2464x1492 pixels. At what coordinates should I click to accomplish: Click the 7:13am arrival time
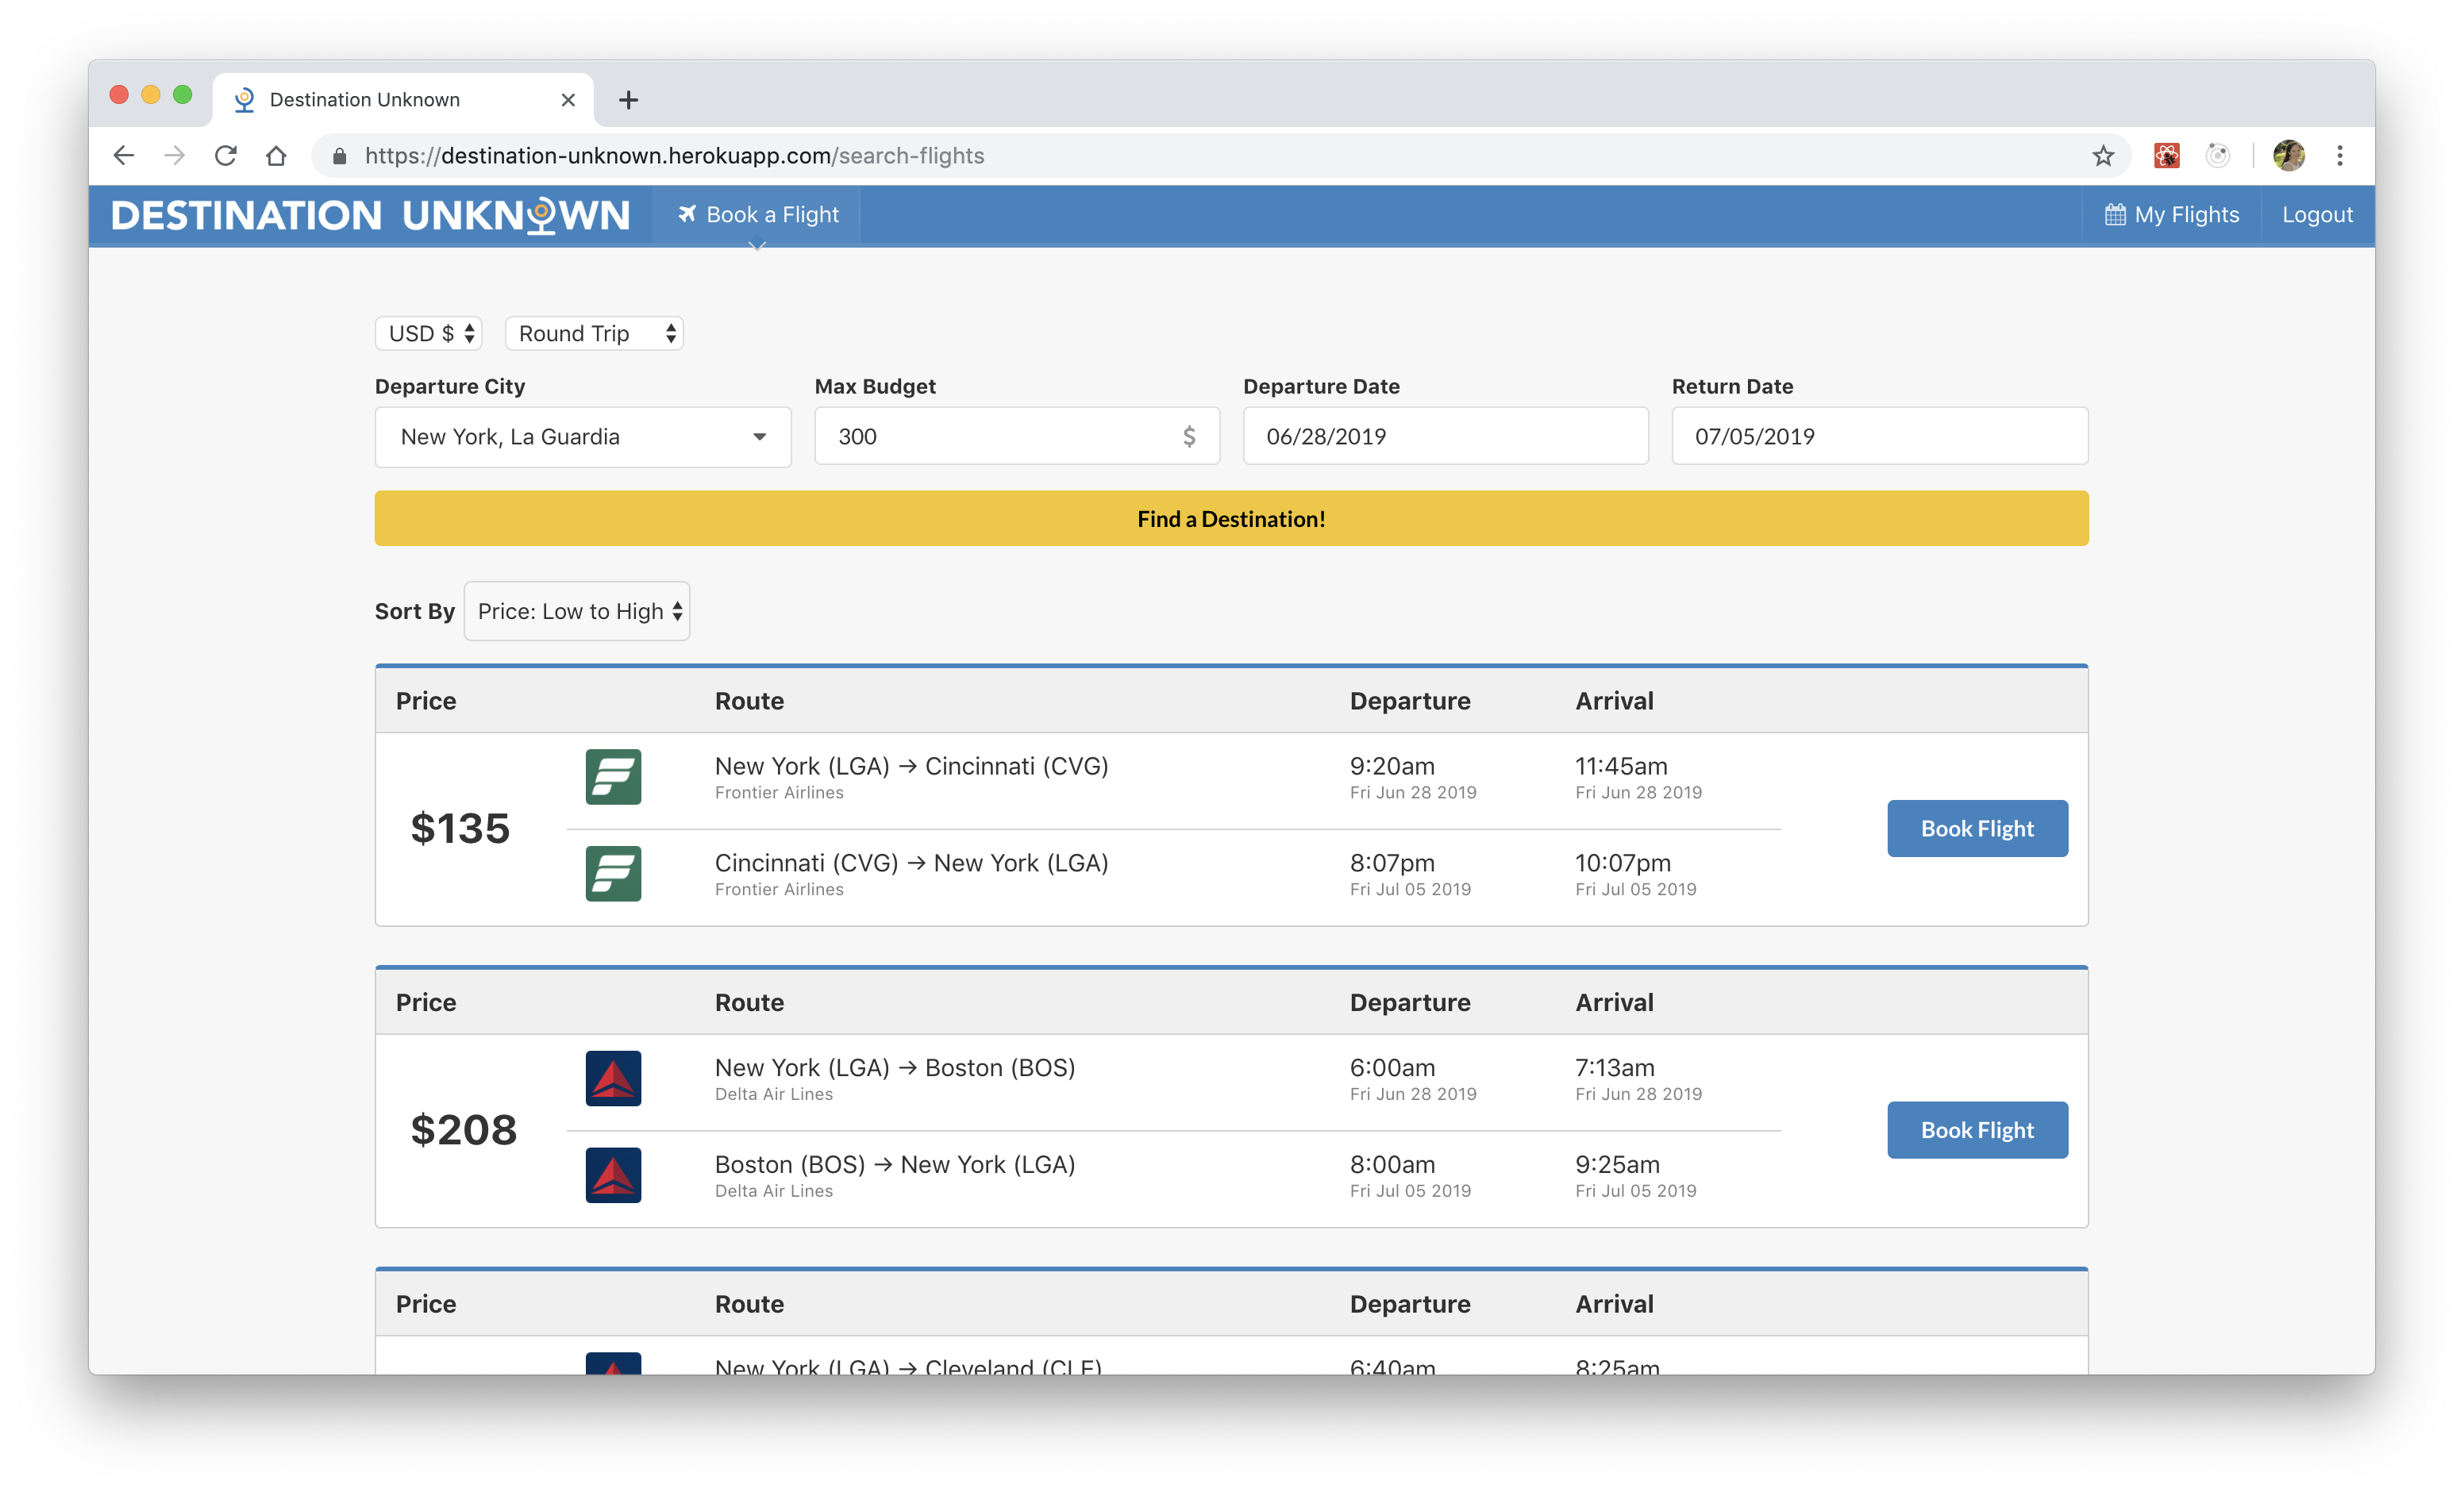coord(1615,1068)
